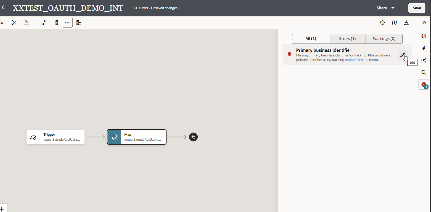
Task: Open the Share dropdown menu
Action: click(x=385, y=8)
